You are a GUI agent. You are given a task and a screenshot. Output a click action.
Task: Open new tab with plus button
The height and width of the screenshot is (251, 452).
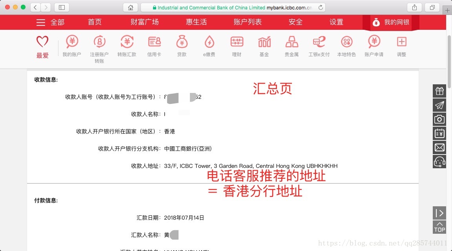pos(447,10)
